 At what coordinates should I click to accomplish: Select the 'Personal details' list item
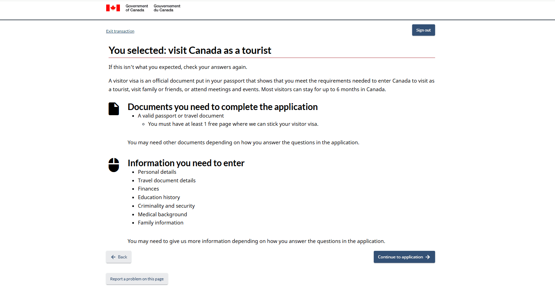click(x=157, y=172)
